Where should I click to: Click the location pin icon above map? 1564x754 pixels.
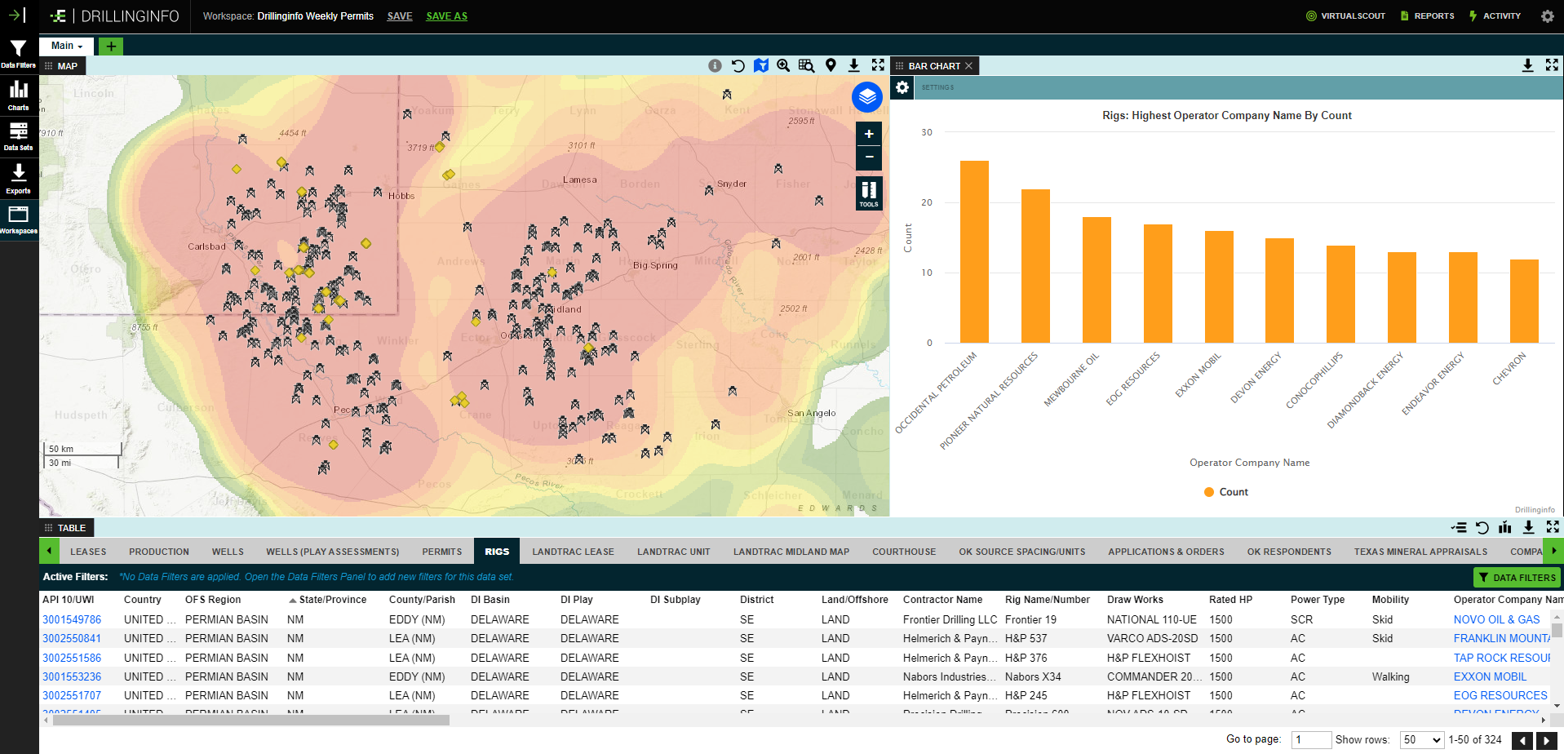tap(831, 66)
